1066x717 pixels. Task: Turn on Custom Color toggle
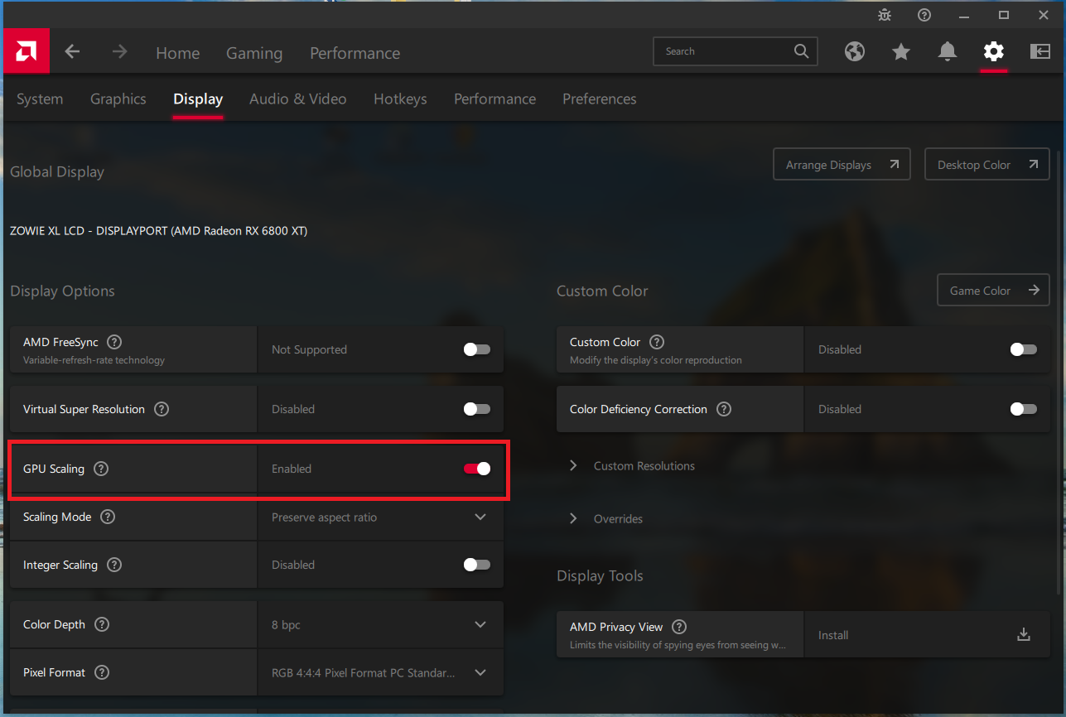1024,349
